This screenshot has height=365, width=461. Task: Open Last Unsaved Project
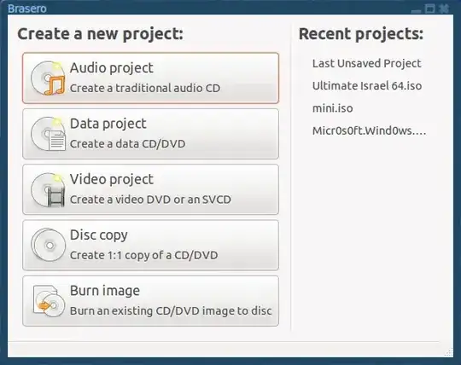tap(366, 63)
